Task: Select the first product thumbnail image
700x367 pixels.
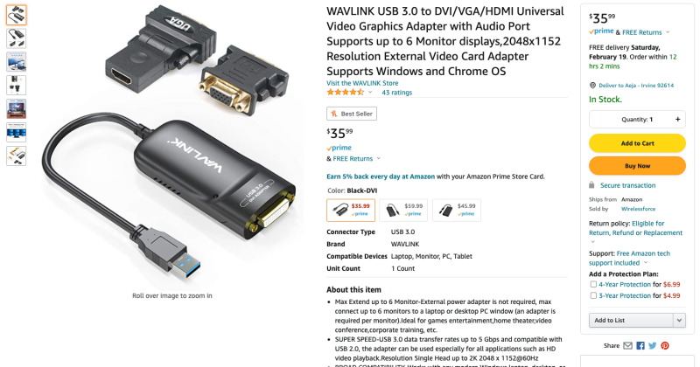Action: coord(17,15)
